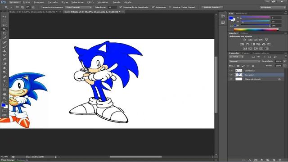
Task: Add a Photo Filter adjustment
Action: [x=258, y=44]
